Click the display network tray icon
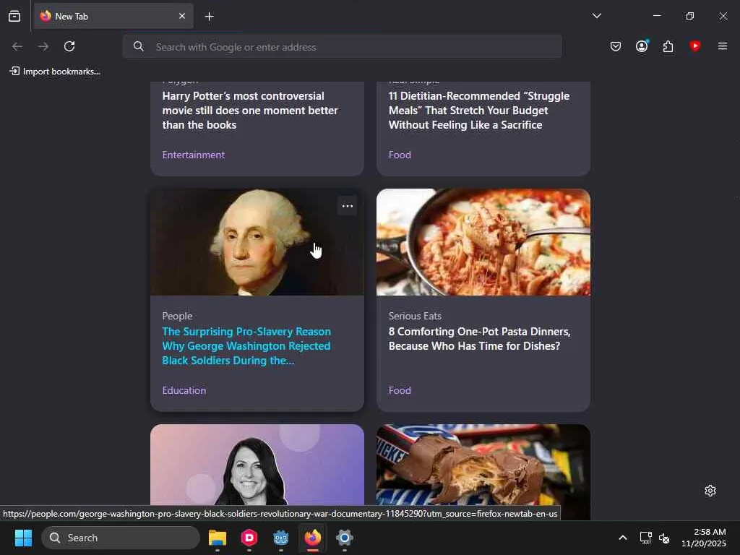740x555 pixels. click(x=645, y=538)
